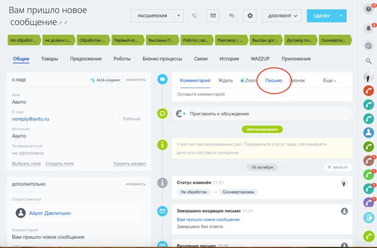Click the pencil edit-title icon
This screenshot has height=248, width=377.
point(61,23)
